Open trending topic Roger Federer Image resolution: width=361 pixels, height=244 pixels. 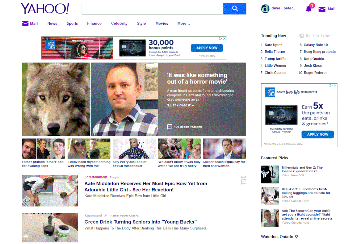click(x=315, y=73)
